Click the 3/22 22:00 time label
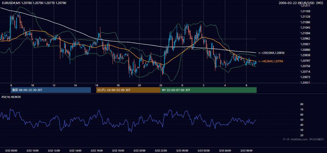Screen dimensions: 327x153 point(161,151)
